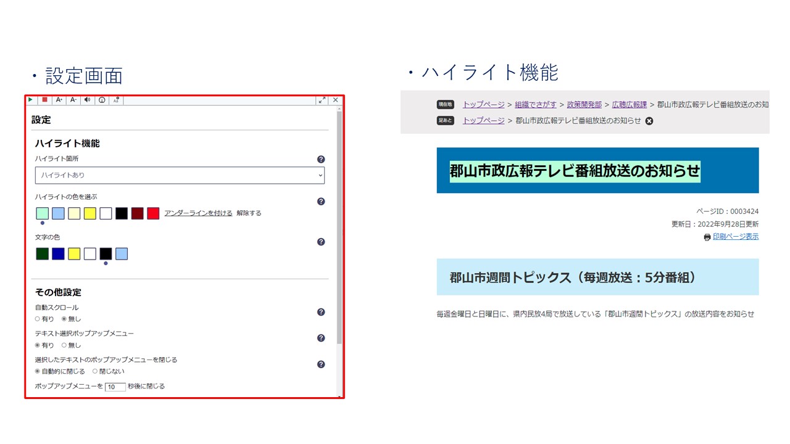Open volume speaker icon in toolbar
Viewport: 790px width, 444px height.
pos(88,100)
